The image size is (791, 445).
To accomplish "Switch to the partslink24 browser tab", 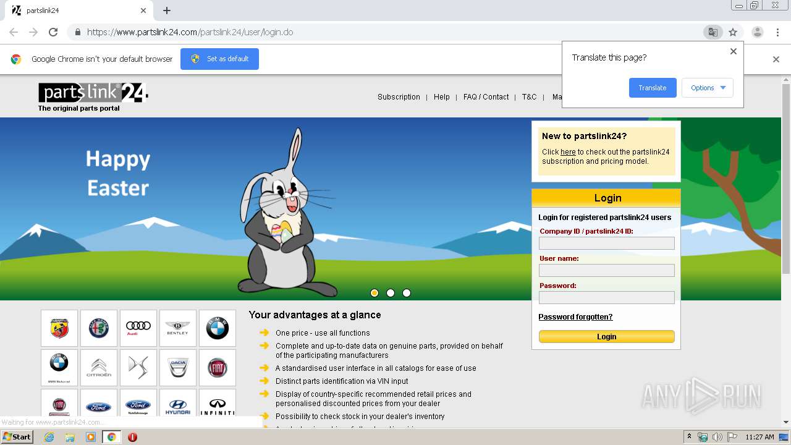I will (80, 11).
